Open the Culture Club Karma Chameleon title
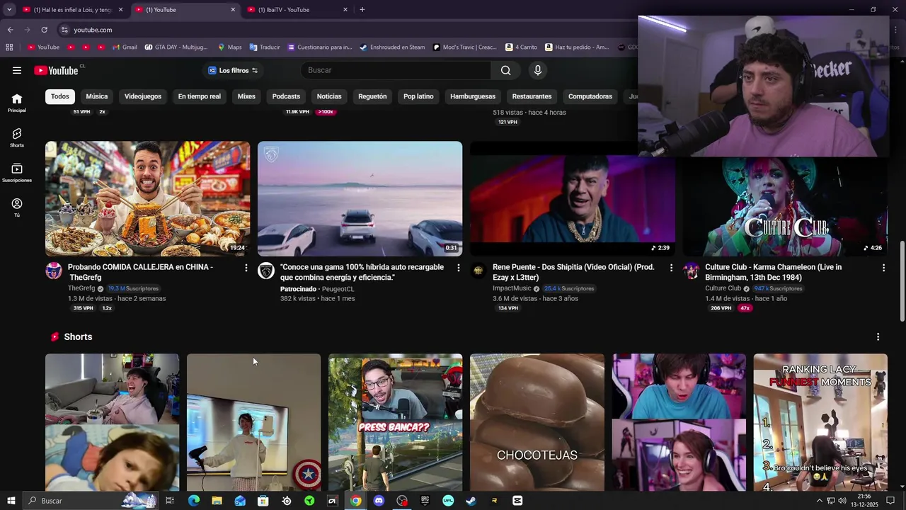This screenshot has width=906, height=510. [774, 272]
